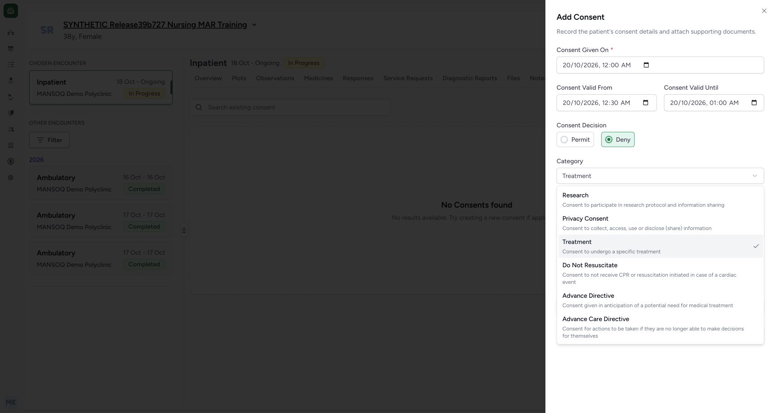Viewport: 775px width, 413px height.
Task: Edit the Consent Given On date field
Action: coord(660,65)
